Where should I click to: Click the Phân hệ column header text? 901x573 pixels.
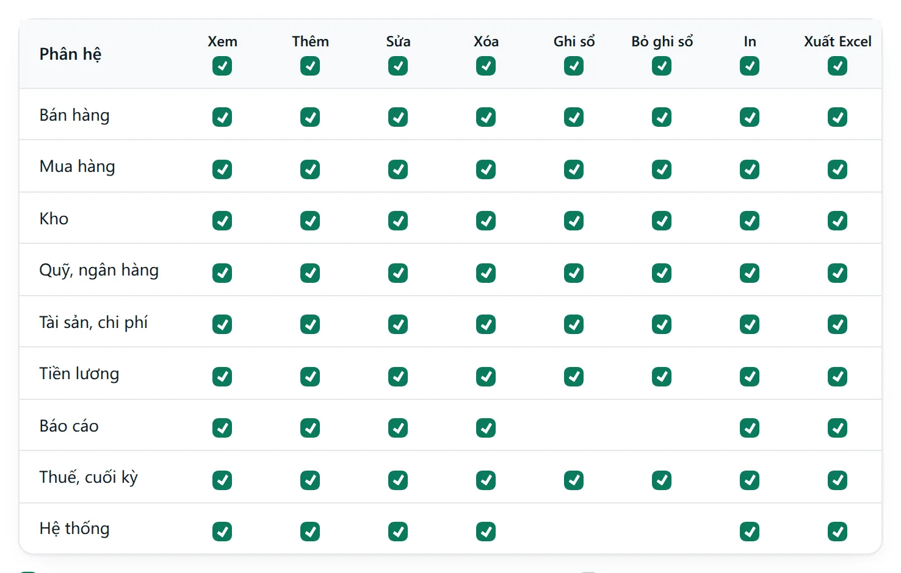(70, 54)
